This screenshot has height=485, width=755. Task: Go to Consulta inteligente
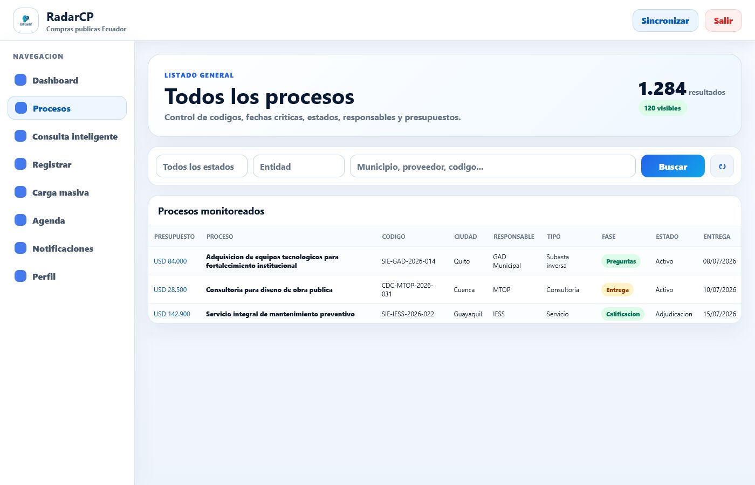click(x=67, y=136)
